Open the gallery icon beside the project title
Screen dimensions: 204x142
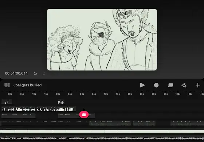coord(7,85)
